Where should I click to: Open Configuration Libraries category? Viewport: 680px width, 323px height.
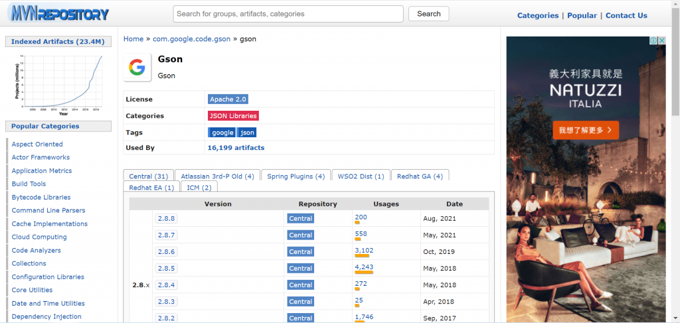tap(48, 277)
